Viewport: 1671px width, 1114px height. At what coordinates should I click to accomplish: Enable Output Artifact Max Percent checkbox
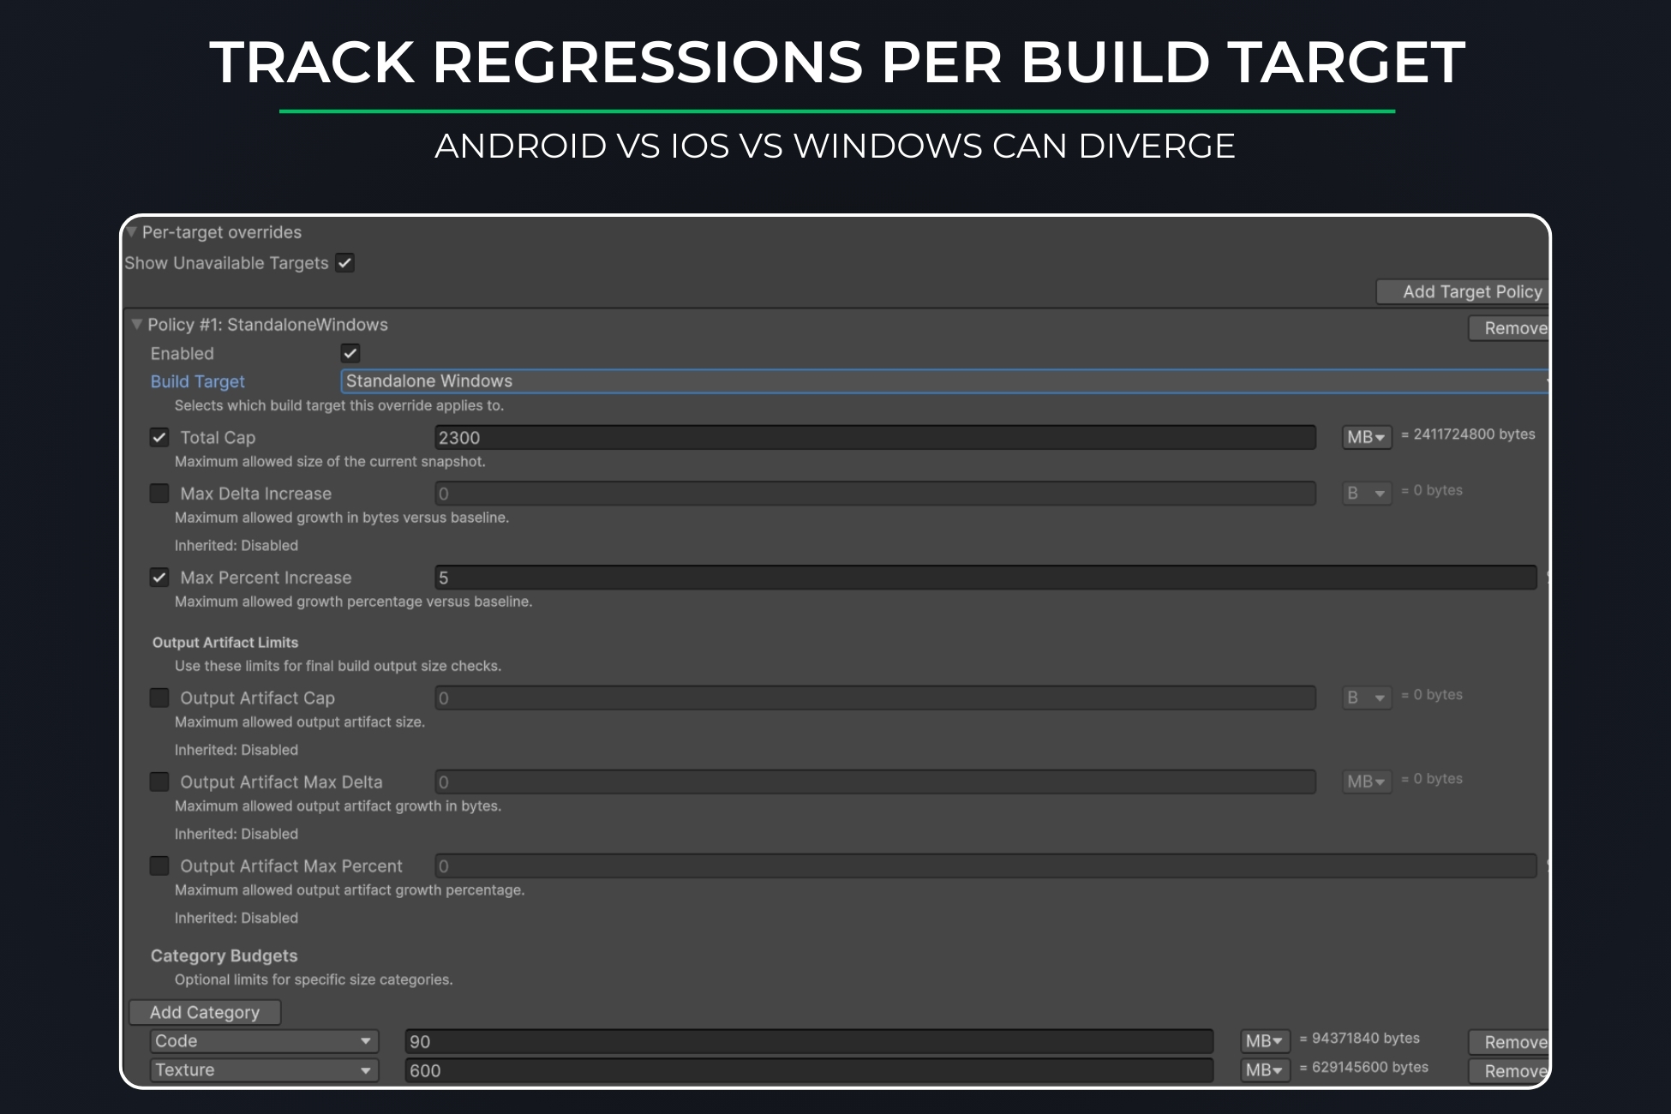[159, 865]
